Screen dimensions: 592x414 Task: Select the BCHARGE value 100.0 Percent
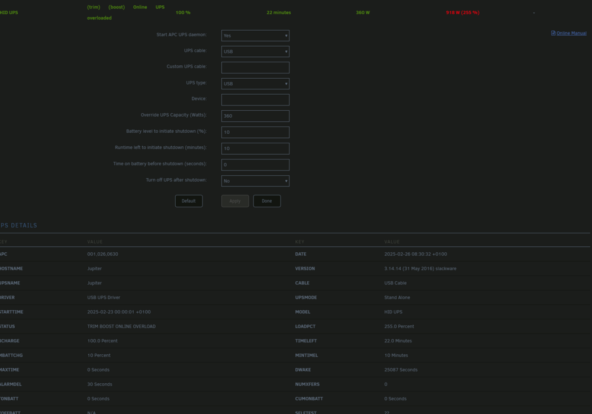click(102, 341)
